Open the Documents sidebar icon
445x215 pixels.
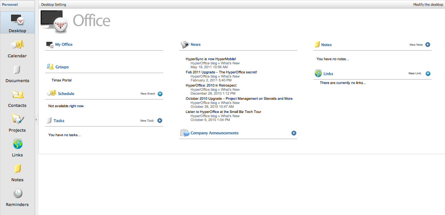pos(17,70)
